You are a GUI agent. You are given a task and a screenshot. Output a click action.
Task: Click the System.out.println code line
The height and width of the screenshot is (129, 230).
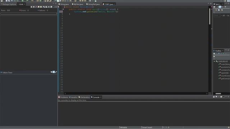coord(96,11)
